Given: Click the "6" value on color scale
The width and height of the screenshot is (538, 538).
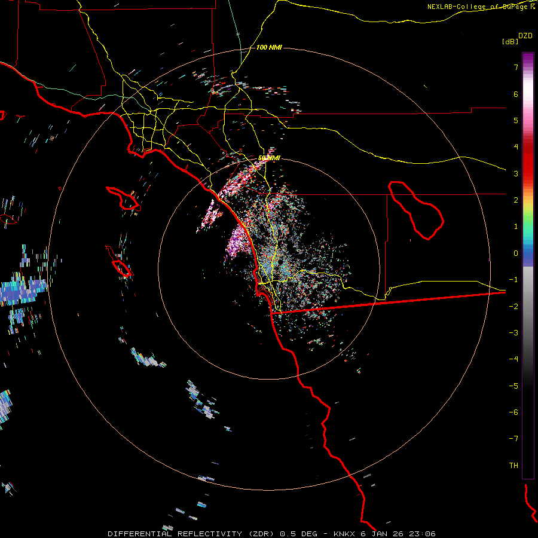Looking at the screenshot, I should coord(516,94).
